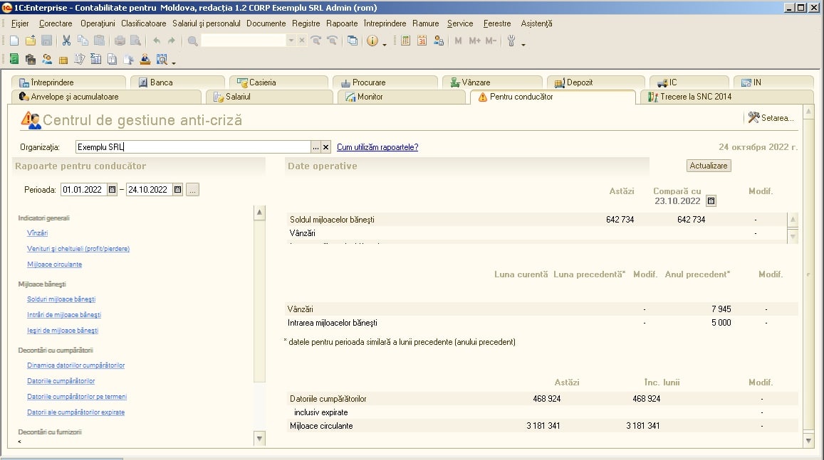Open Venituri și cheltuieli report link
This screenshot has height=460, width=824.
[x=78, y=249]
